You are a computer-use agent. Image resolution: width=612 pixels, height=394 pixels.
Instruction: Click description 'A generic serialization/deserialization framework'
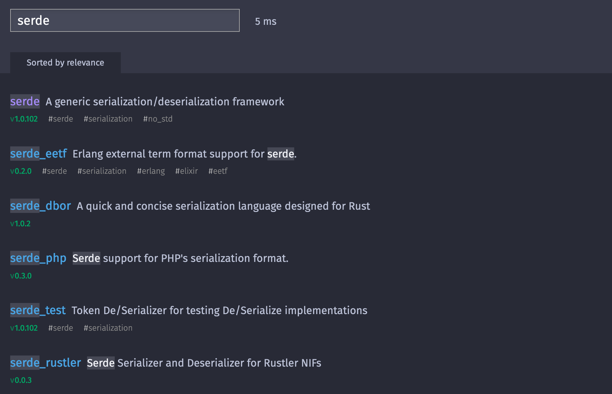click(165, 102)
